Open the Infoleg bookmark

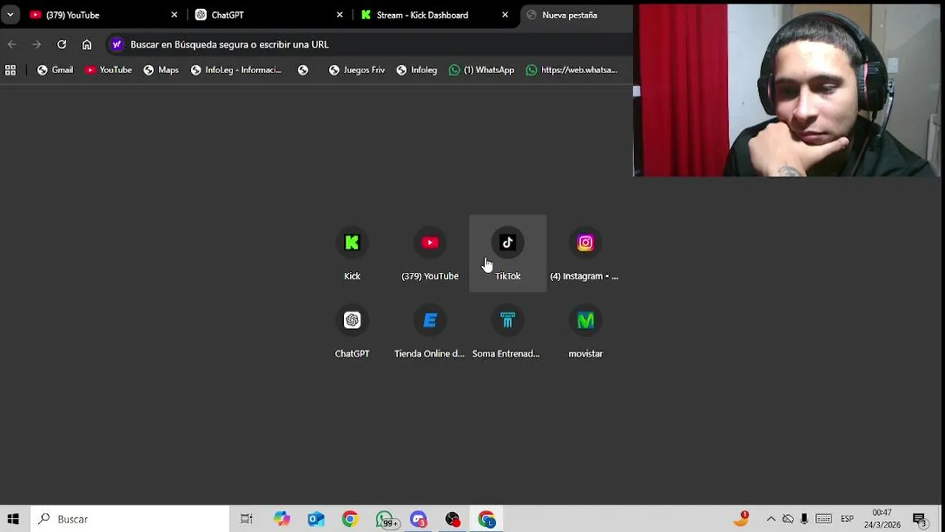[416, 70]
